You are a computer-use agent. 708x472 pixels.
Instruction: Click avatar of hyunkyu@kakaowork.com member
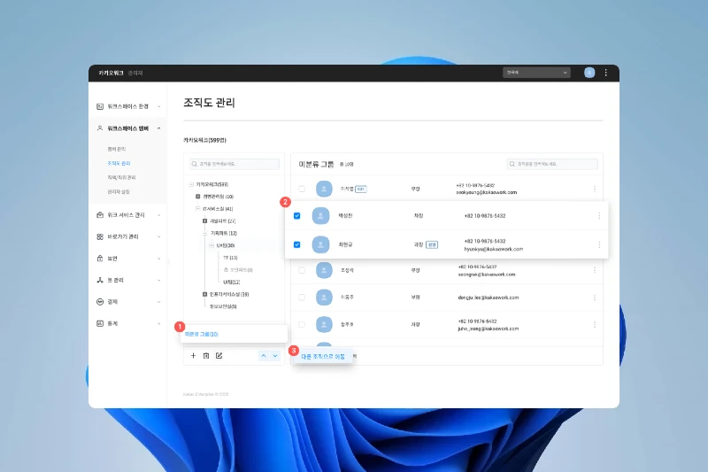(x=320, y=244)
